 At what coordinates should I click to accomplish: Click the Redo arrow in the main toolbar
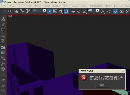pos(10,11)
